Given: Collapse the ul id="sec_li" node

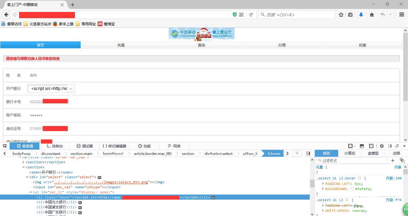Looking at the screenshot, I should (31, 192).
